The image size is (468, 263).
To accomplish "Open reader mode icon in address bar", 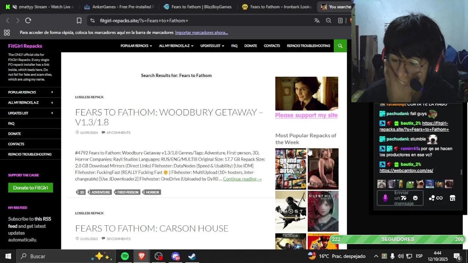I will [x=340, y=21].
